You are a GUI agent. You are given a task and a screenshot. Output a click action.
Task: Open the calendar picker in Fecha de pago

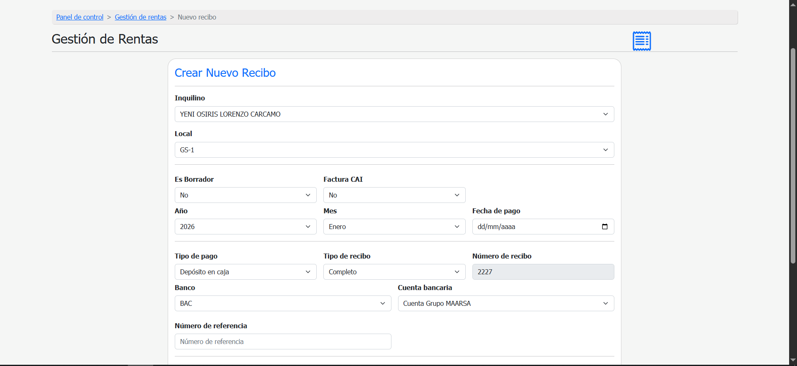click(x=604, y=227)
